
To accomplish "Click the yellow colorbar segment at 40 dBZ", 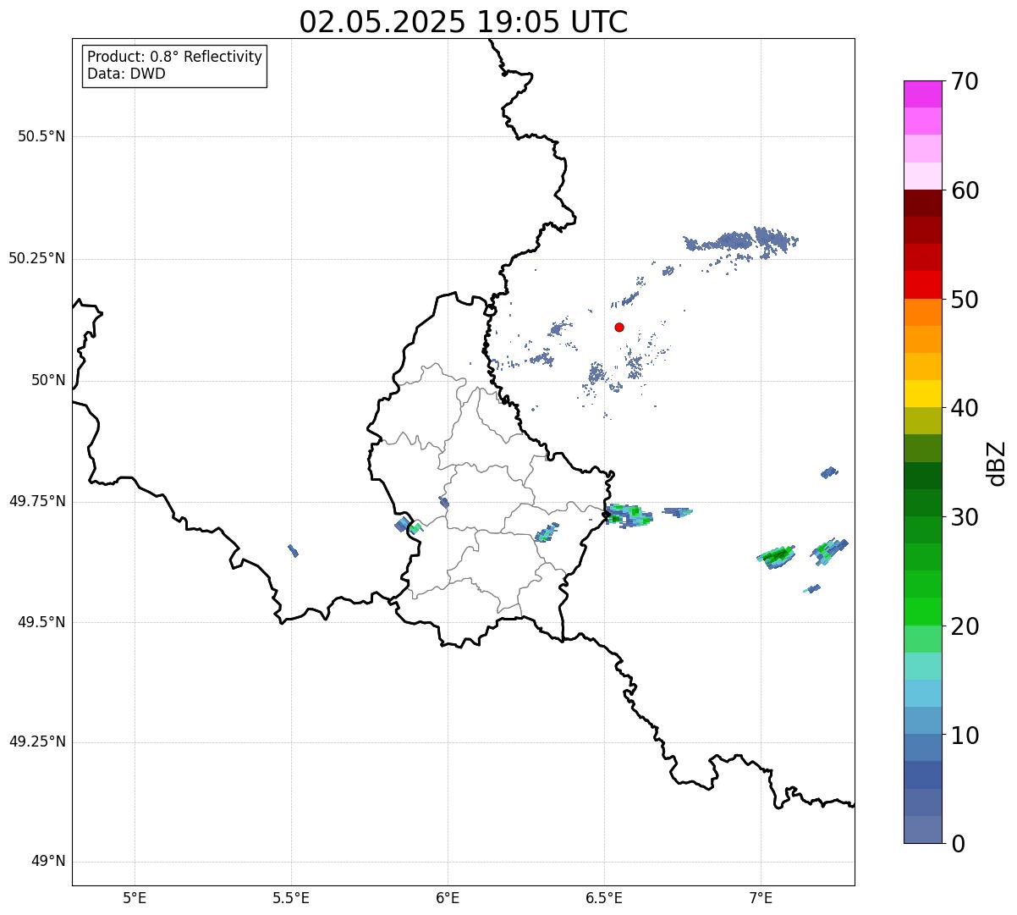I will (922, 394).
